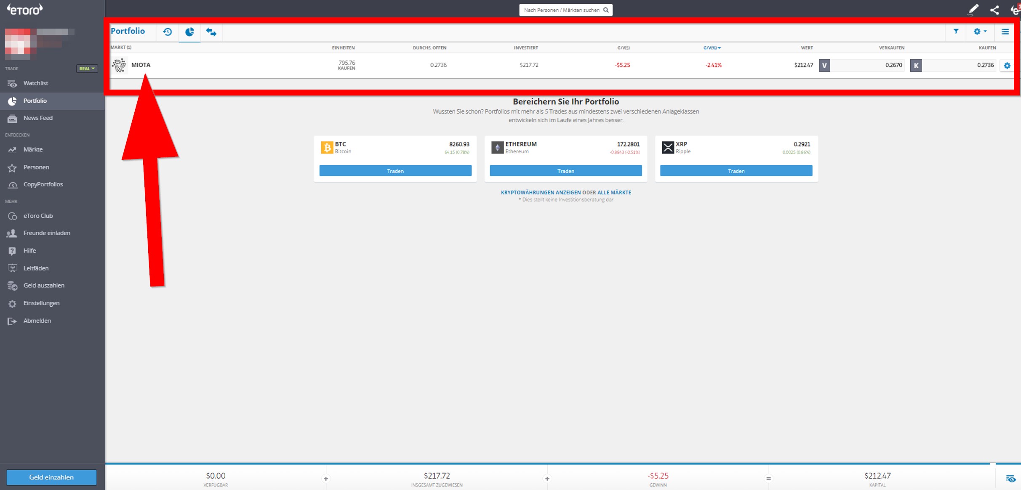The width and height of the screenshot is (1021, 490).
Task: Click the search magnifier icon
Action: point(606,10)
